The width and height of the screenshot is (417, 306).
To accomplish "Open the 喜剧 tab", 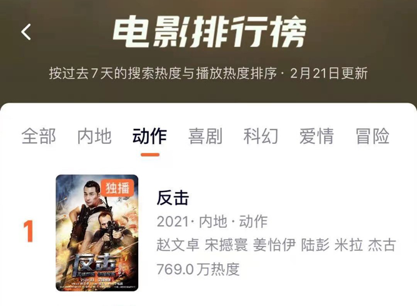I will tap(206, 136).
